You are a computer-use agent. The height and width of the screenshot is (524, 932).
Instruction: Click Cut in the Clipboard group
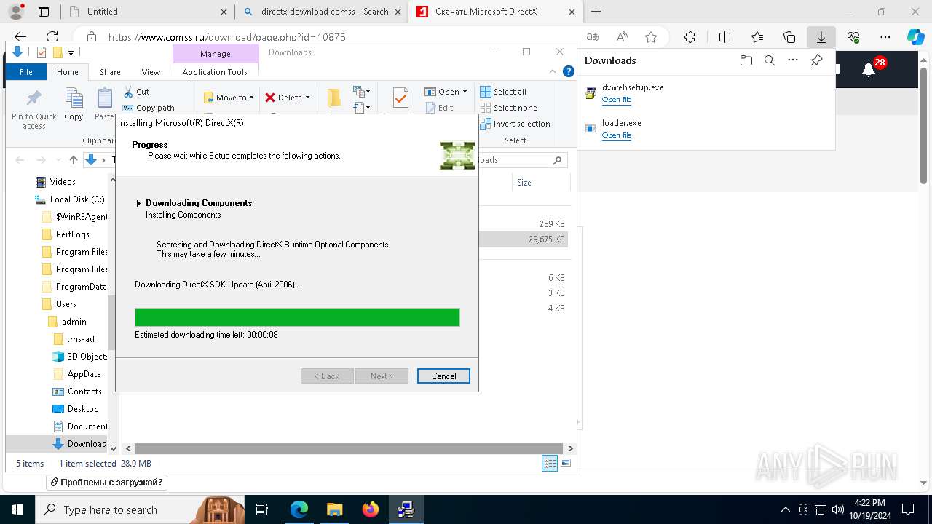click(137, 92)
